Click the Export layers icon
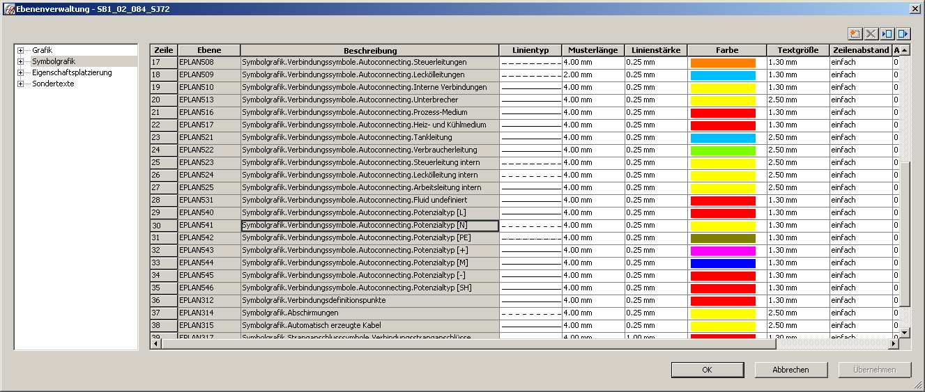This screenshot has width=925, height=392. pos(903,33)
